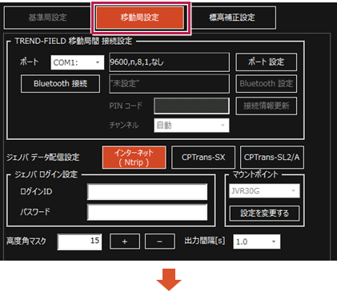Viewport: 337px width, 291px height.
Task: Click the Bluetooth 接続 button
Action: [x=60, y=84]
